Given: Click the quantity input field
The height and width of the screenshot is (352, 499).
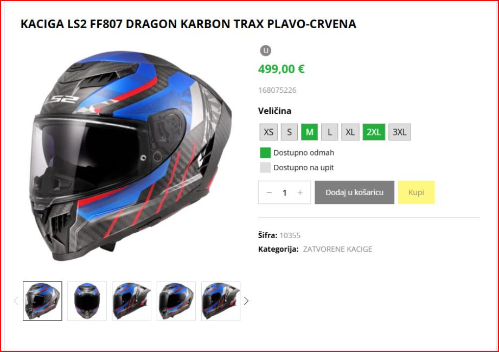Looking at the screenshot, I should coord(285,193).
